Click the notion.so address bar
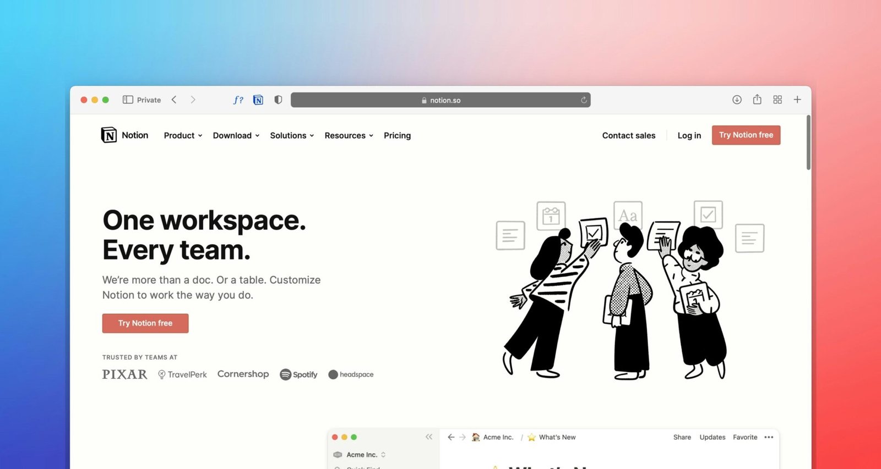Image resolution: width=881 pixels, height=469 pixels. 440,100
